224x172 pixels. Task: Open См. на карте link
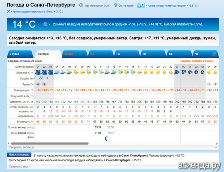coord(126,6)
